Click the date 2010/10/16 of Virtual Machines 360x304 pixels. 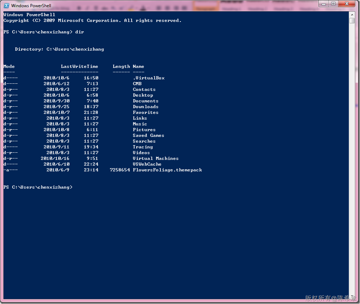tap(55, 158)
